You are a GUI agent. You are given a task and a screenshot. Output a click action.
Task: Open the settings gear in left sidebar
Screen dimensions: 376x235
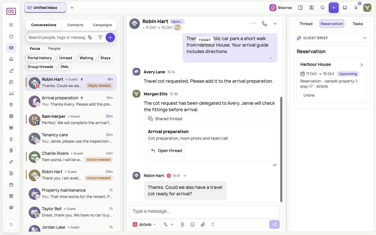point(11,207)
